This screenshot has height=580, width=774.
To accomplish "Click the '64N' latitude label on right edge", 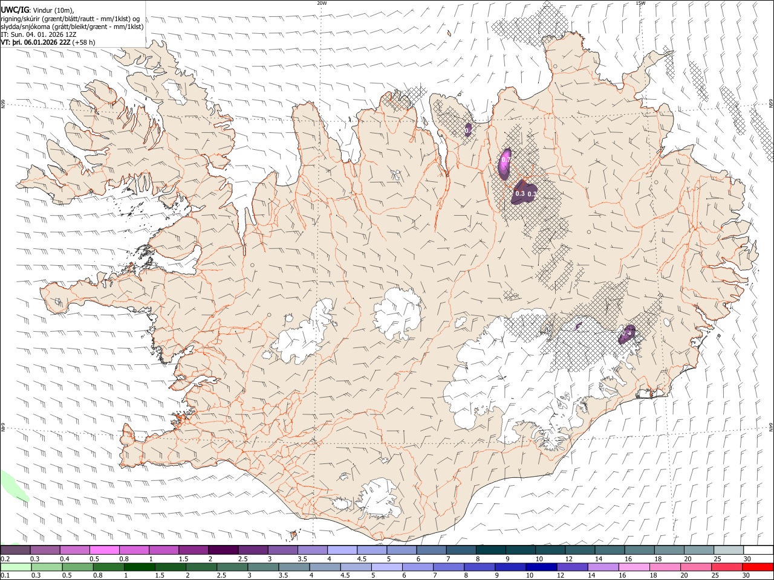I will click(771, 426).
